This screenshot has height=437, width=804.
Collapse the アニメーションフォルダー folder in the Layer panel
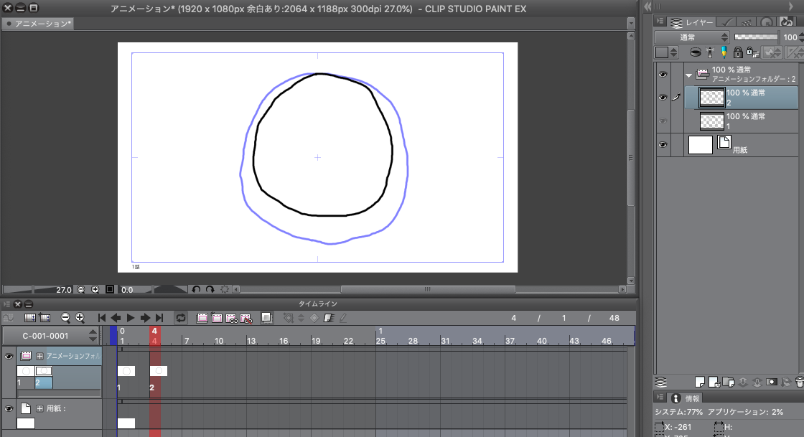(688, 75)
